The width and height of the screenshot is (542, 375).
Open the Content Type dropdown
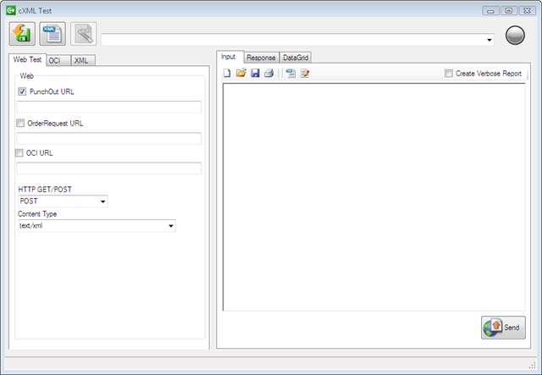tap(97, 226)
